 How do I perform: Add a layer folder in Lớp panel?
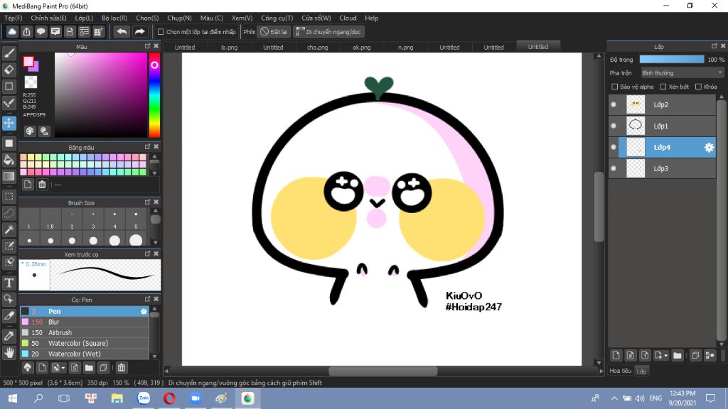click(x=678, y=356)
